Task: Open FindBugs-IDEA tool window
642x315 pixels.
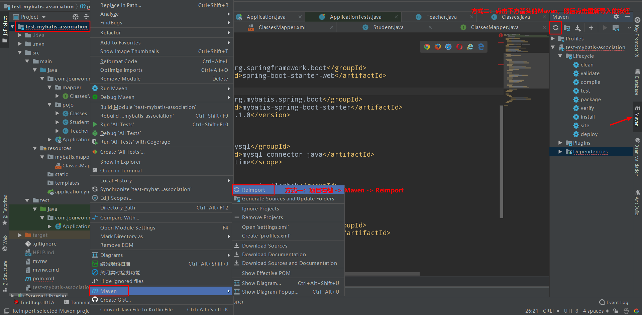Action: pyautogui.click(x=34, y=302)
